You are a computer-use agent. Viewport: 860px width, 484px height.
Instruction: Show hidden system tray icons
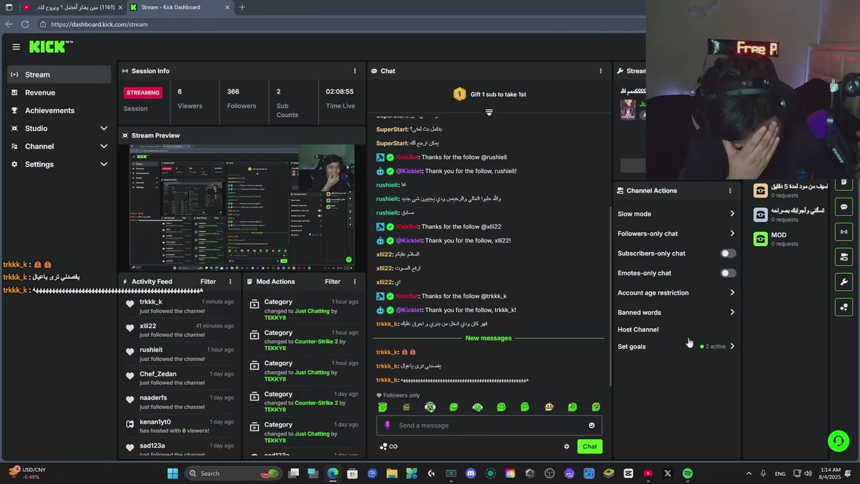tap(749, 473)
